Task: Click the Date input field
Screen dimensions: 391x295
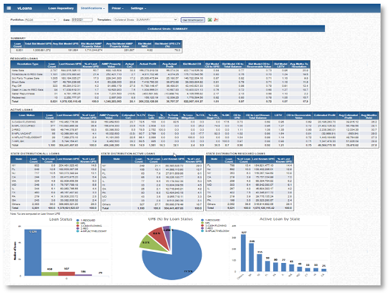Action: [82, 20]
